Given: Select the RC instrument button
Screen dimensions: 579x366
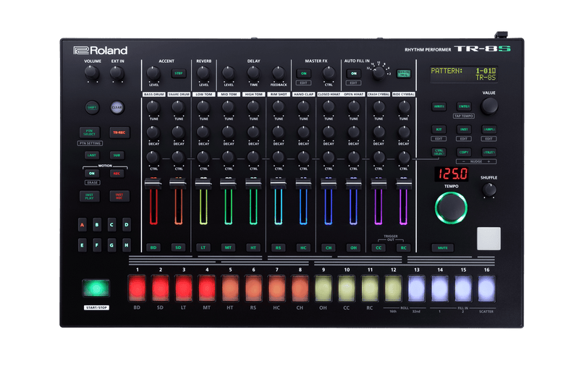Looking at the screenshot, I should point(404,247).
